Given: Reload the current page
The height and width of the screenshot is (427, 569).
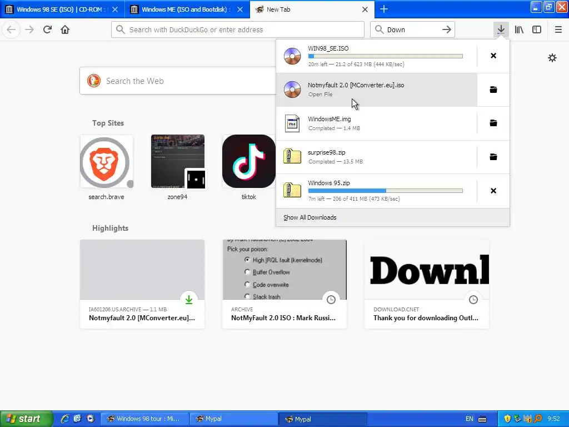Looking at the screenshot, I should (x=47, y=29).
